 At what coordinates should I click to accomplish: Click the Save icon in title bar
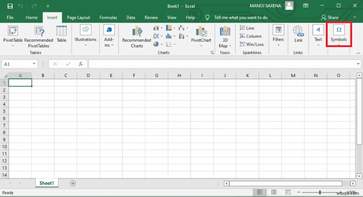click(10, 6)
